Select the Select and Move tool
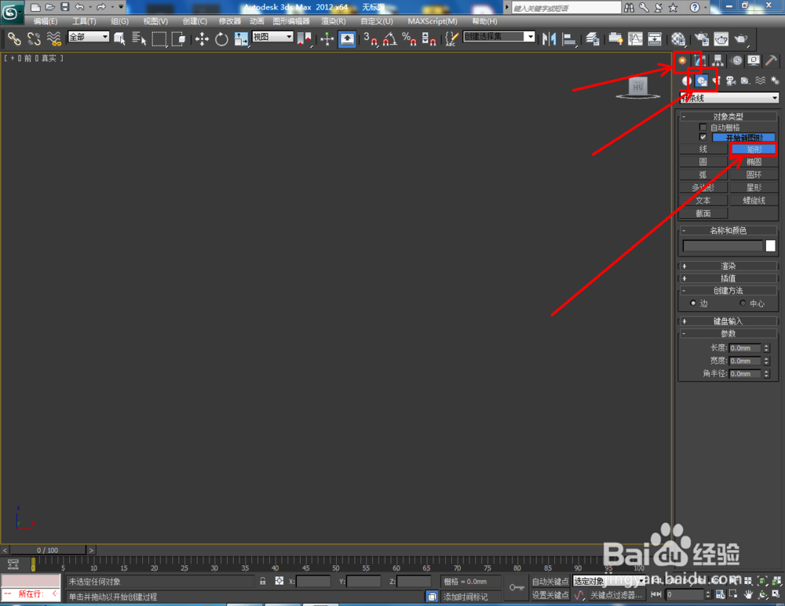This screenshot has width=785, height=606. click(x=203, y=39)
